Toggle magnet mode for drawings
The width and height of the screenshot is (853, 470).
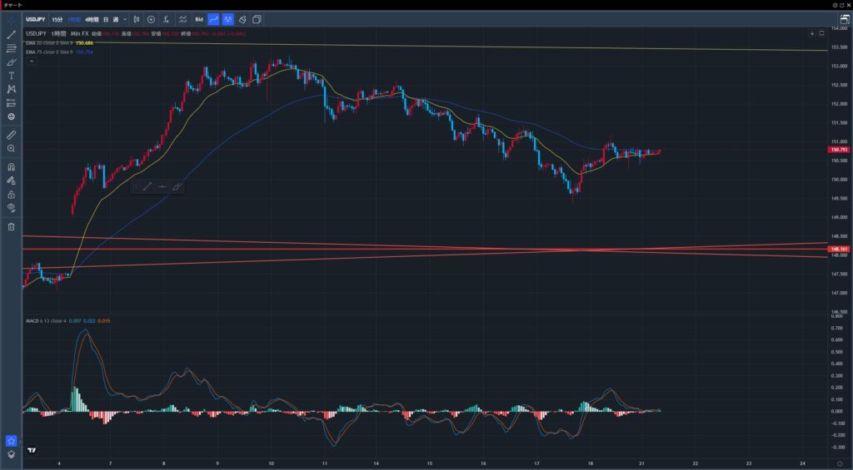point(12,166)
